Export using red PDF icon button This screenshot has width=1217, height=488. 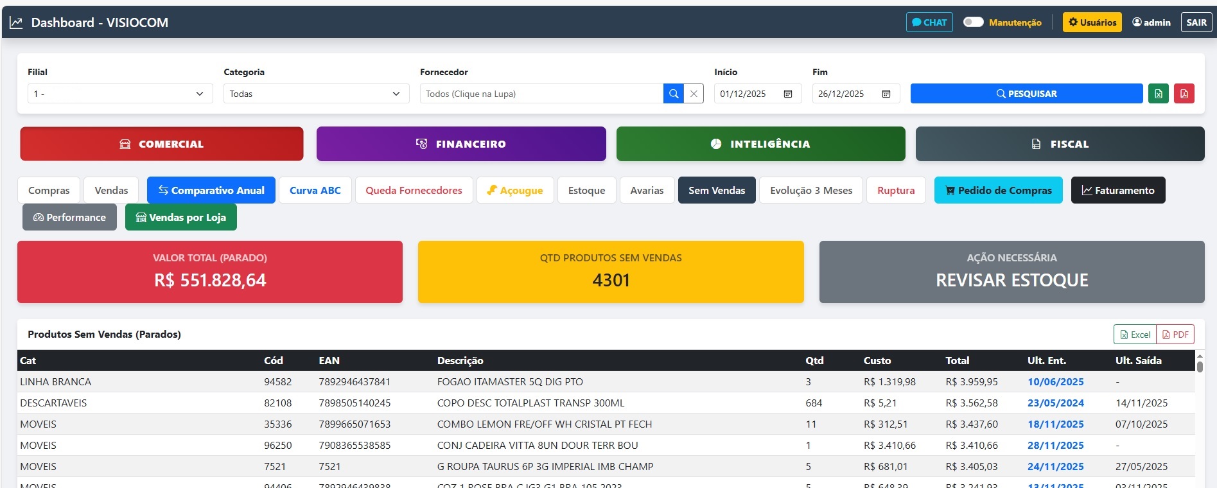(x=1184, y=94)
